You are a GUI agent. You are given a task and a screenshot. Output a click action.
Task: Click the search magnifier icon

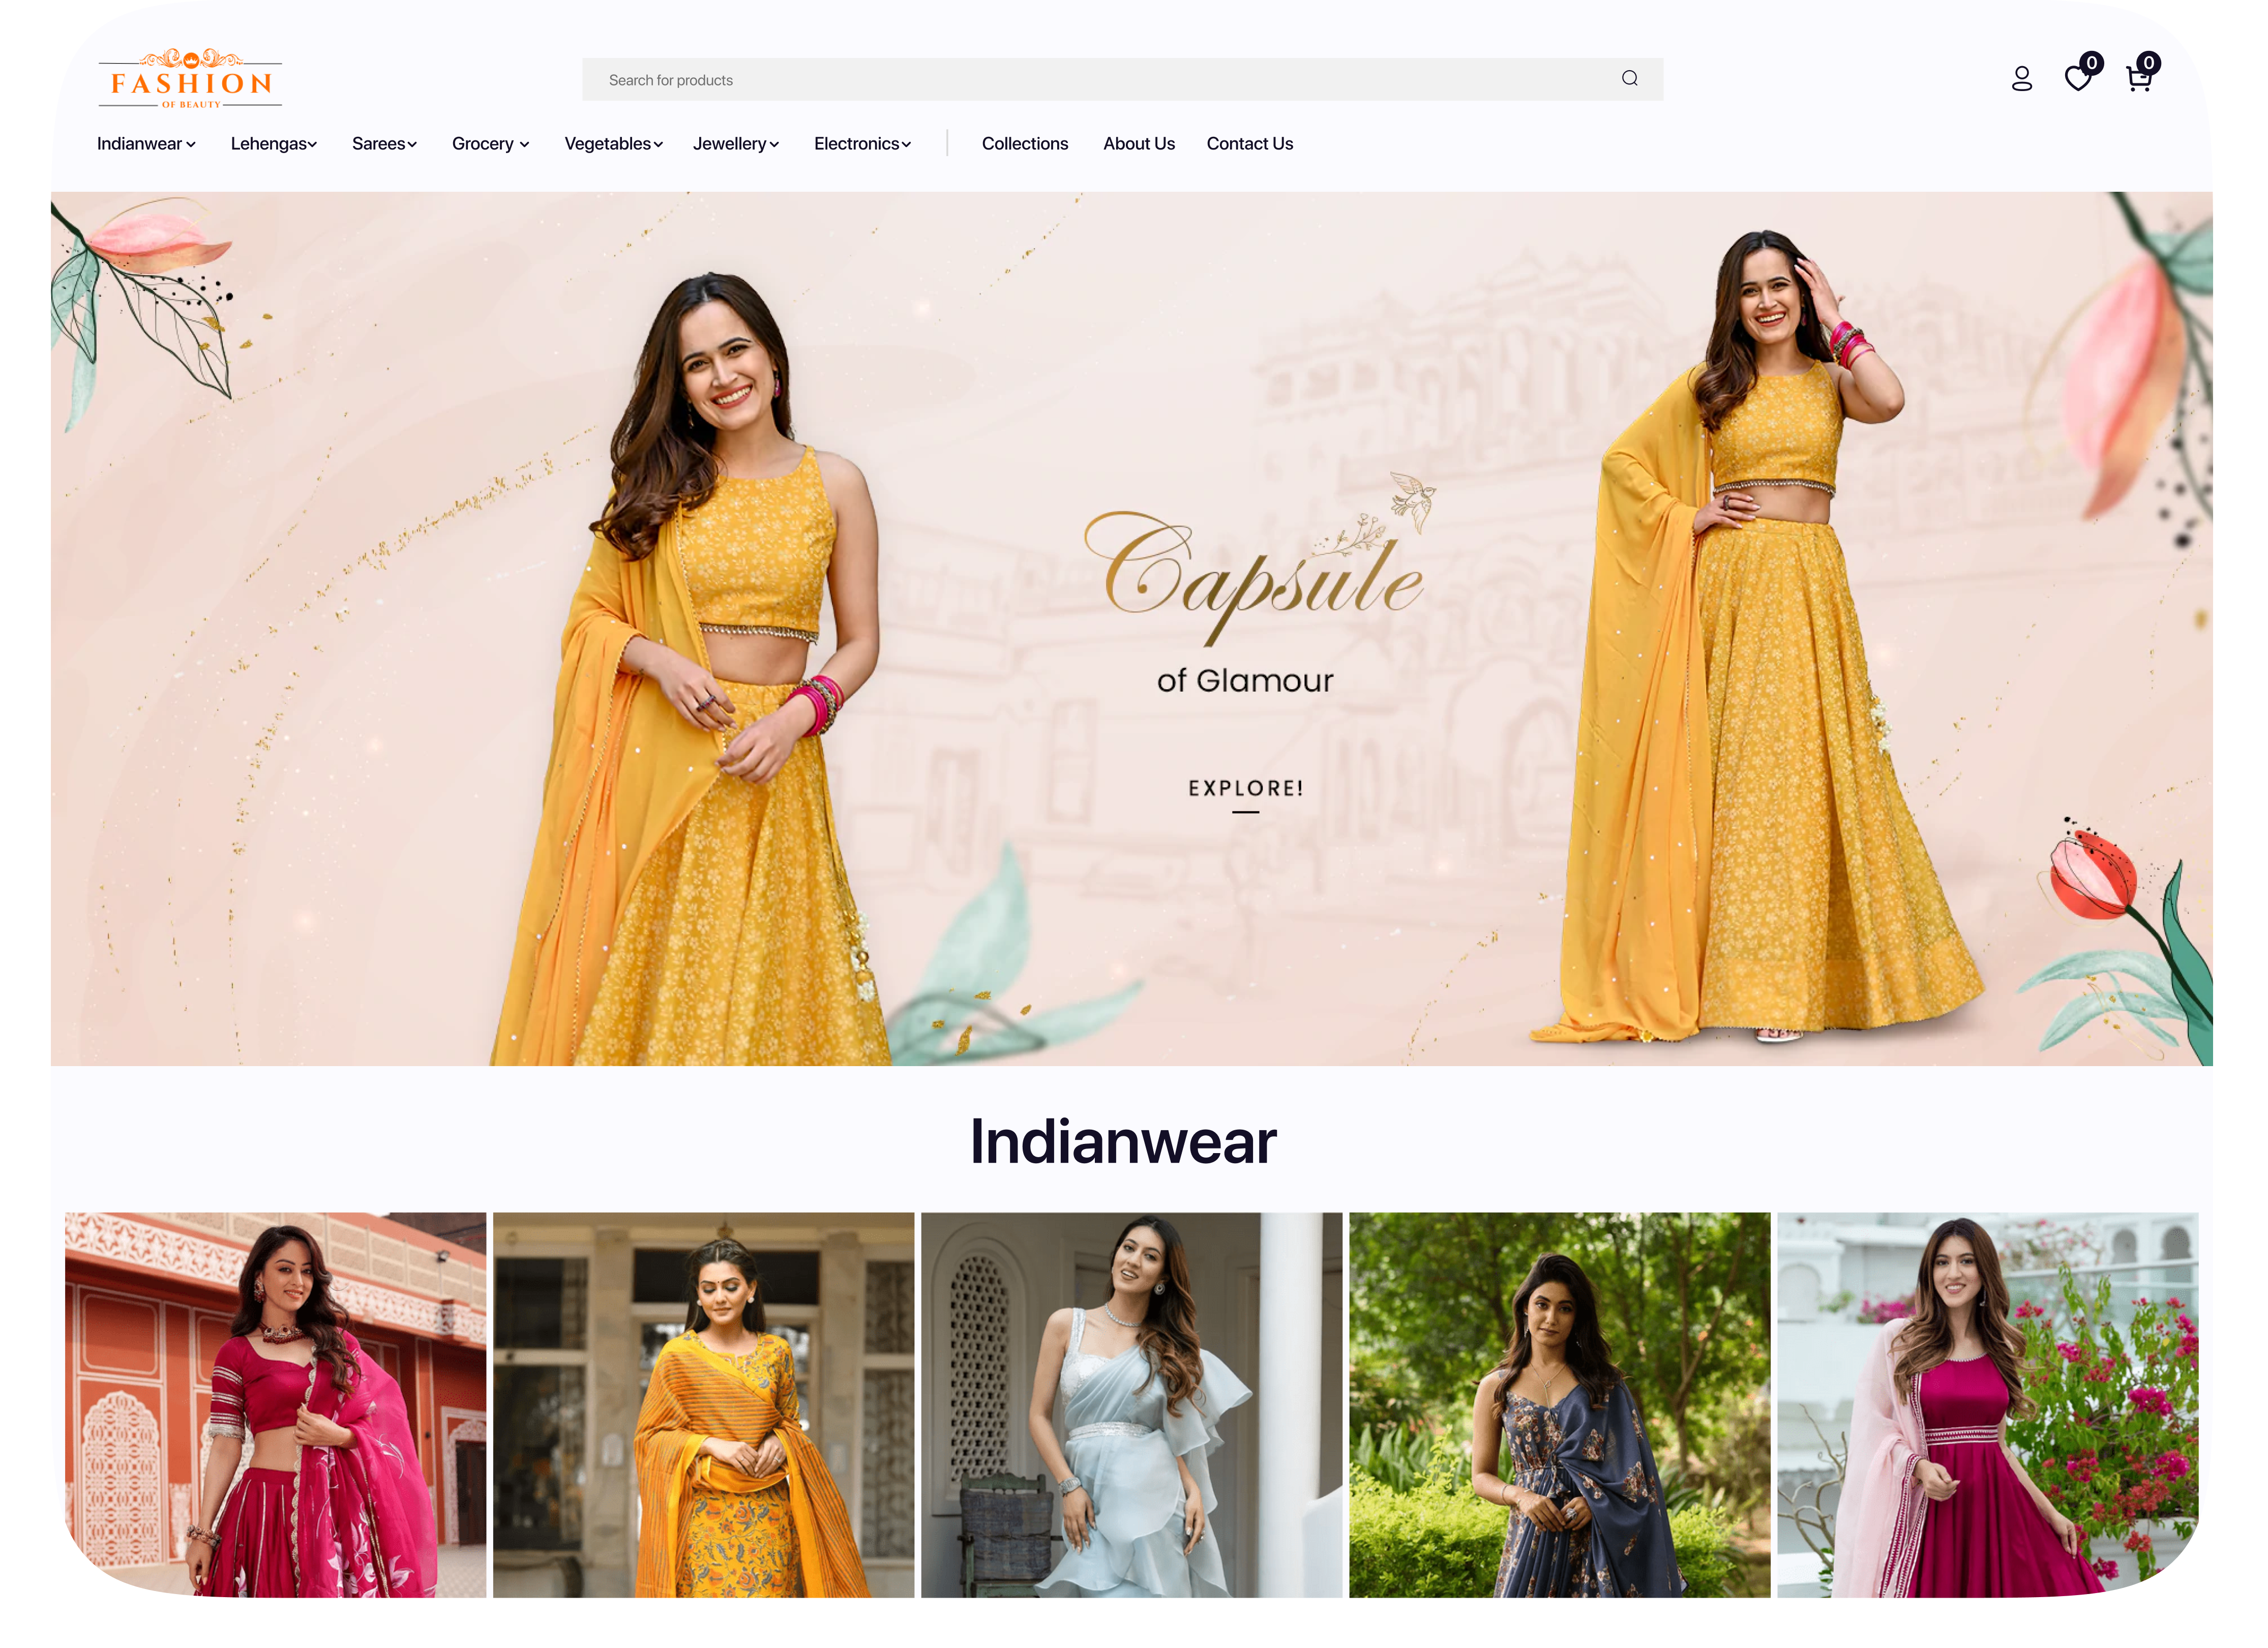tap(1629, 79)
